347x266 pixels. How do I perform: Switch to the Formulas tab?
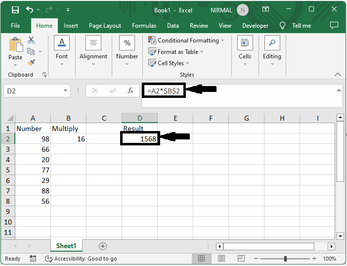pos(144,26)
